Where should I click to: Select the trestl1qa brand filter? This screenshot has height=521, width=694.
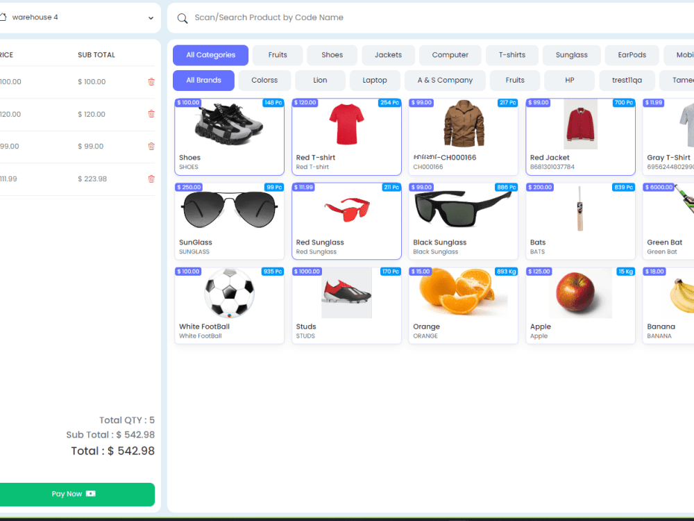click(627, 80)
